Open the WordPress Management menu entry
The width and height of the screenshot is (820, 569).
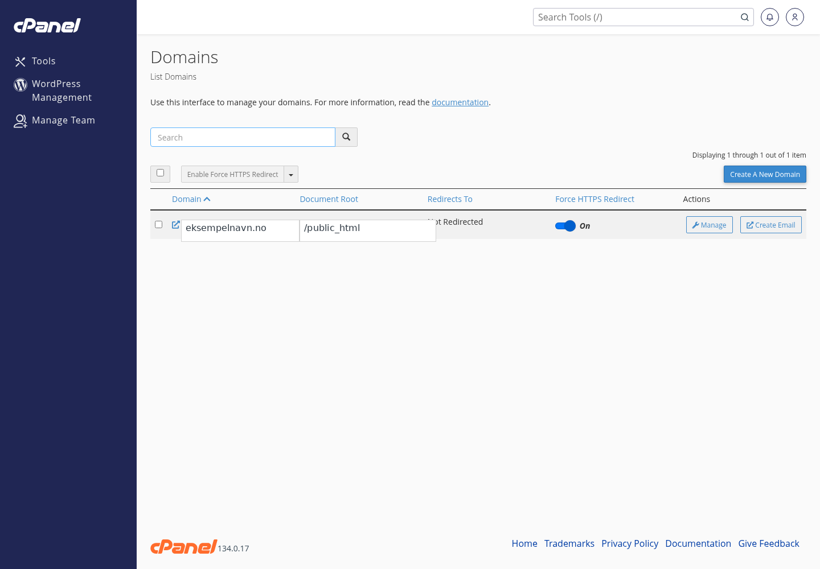(x=61, y=90)
